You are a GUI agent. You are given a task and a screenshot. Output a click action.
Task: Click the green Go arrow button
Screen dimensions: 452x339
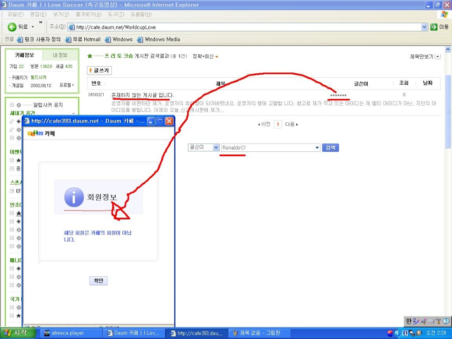[x=434, y=27]
